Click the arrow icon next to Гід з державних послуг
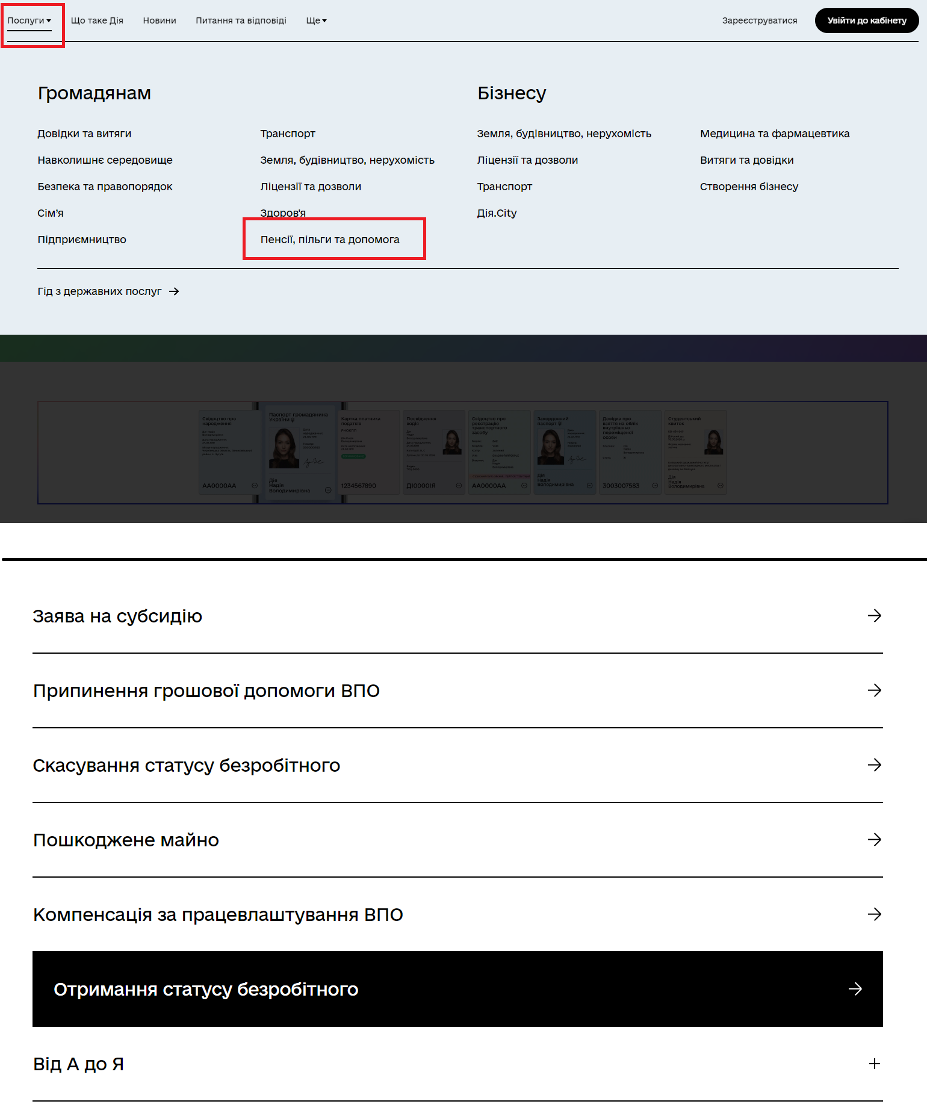This screenshot has height=1110, width=927. [174, 291]
